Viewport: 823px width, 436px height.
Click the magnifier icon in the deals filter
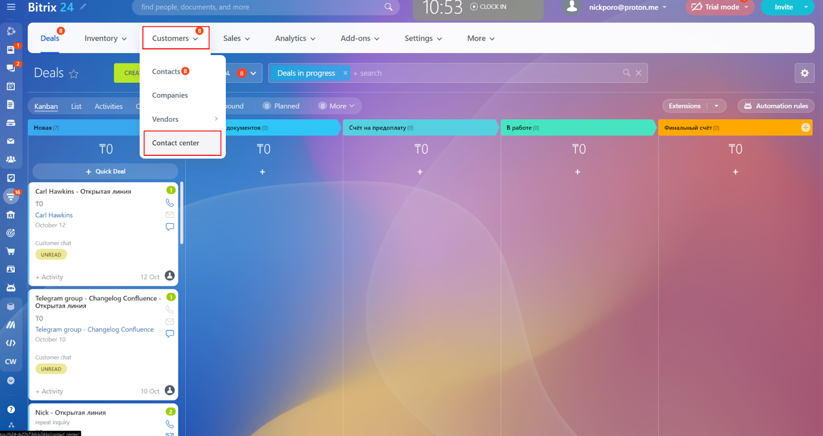[x=627, y=73]
